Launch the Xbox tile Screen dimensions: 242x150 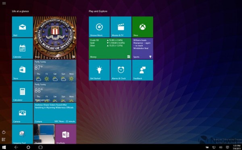coord(143,27)
